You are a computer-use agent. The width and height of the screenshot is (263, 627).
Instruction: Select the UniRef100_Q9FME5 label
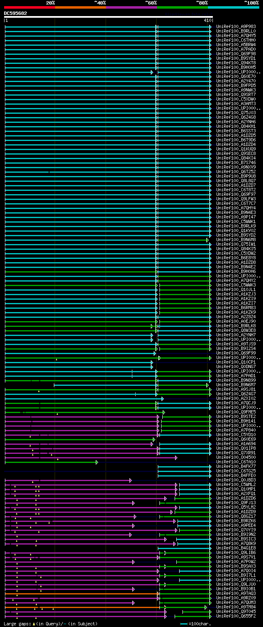click(237, 412)
